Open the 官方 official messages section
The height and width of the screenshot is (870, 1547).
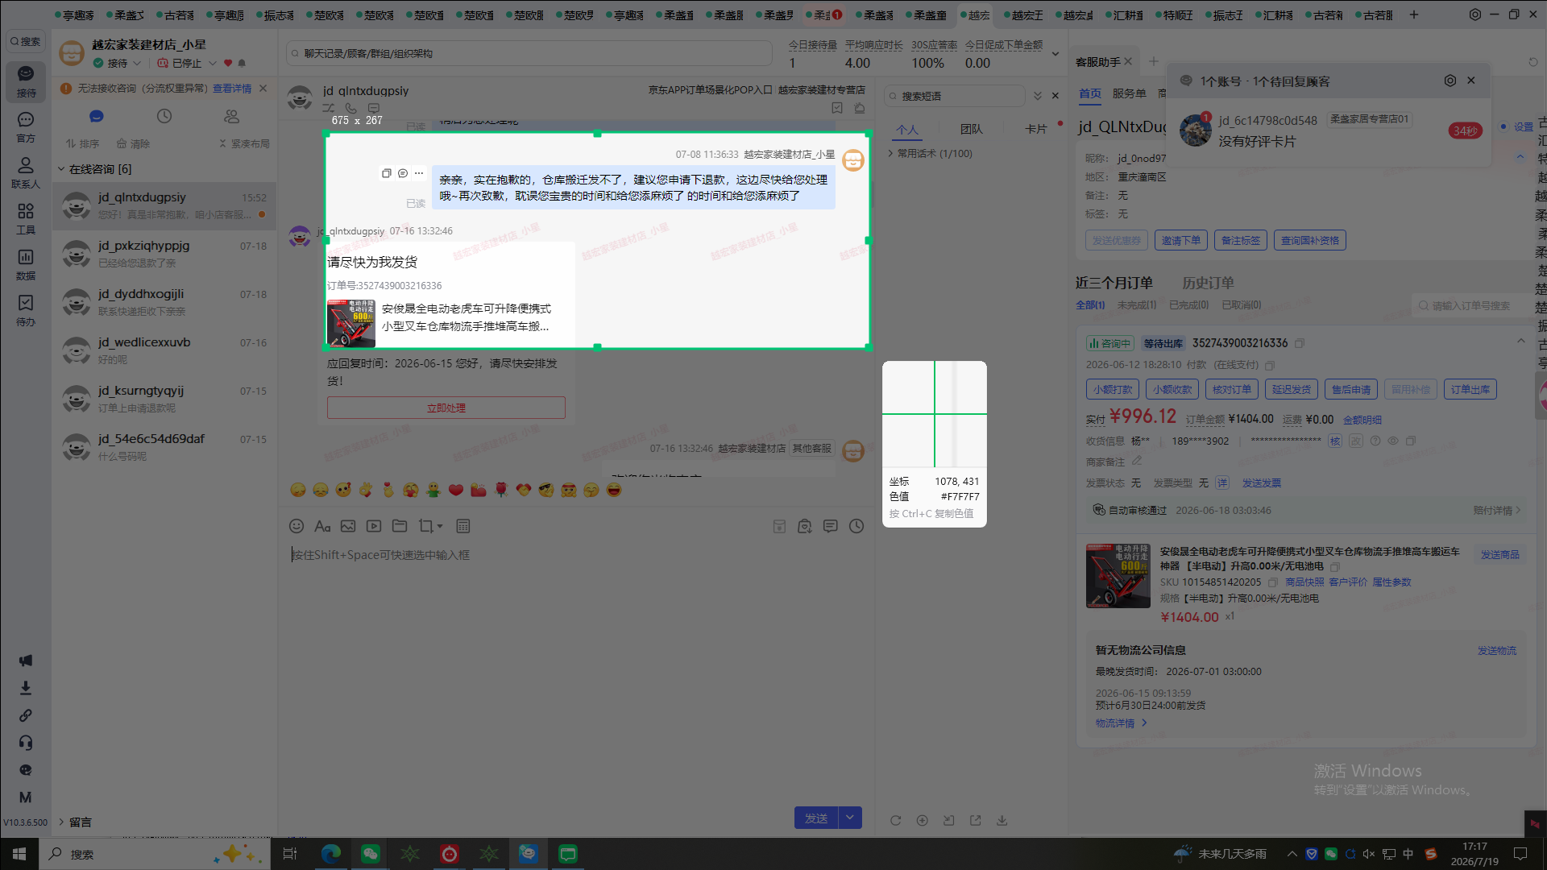26,127
